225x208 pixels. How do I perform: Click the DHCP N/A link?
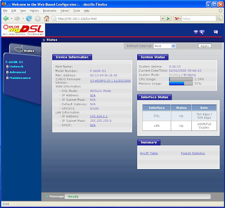pyautogui.click(x=93, y=125)
